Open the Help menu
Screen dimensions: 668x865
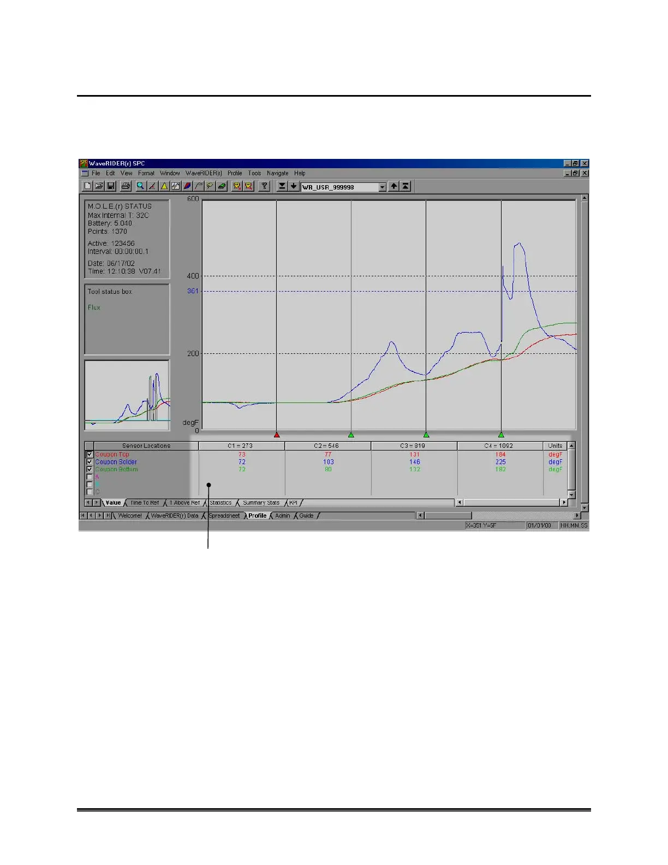click(x=300, y=173)
